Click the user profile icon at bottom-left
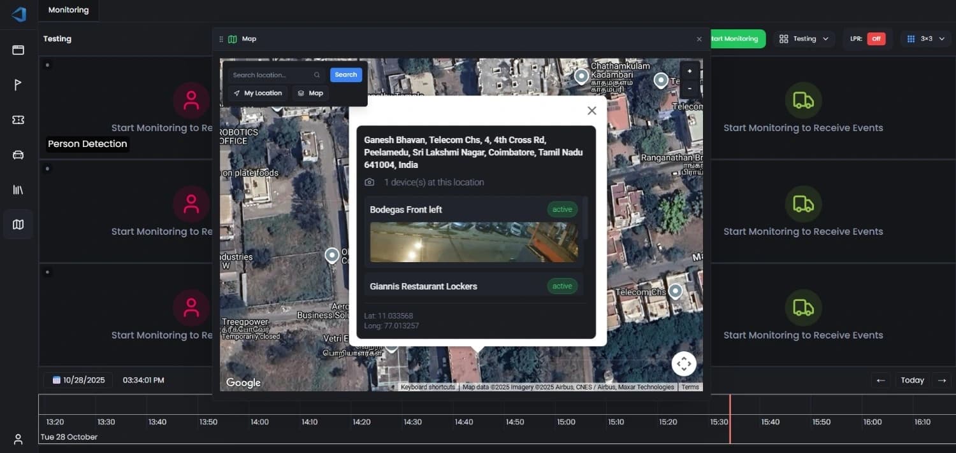This screenshot has width=956, height=453. [18, 439]
